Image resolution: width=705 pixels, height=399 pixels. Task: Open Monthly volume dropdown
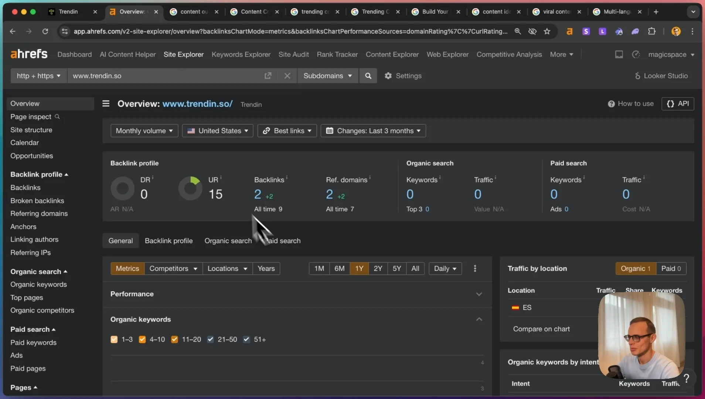click(144, 131)
